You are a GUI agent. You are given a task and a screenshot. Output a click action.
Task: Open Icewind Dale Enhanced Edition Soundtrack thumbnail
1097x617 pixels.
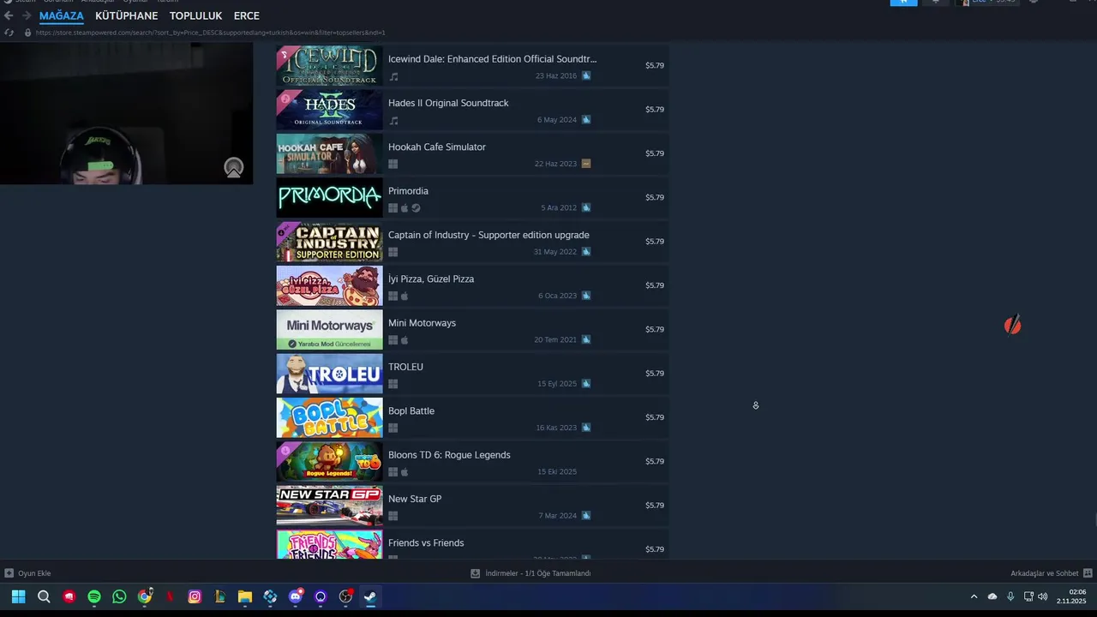(329, 65)
